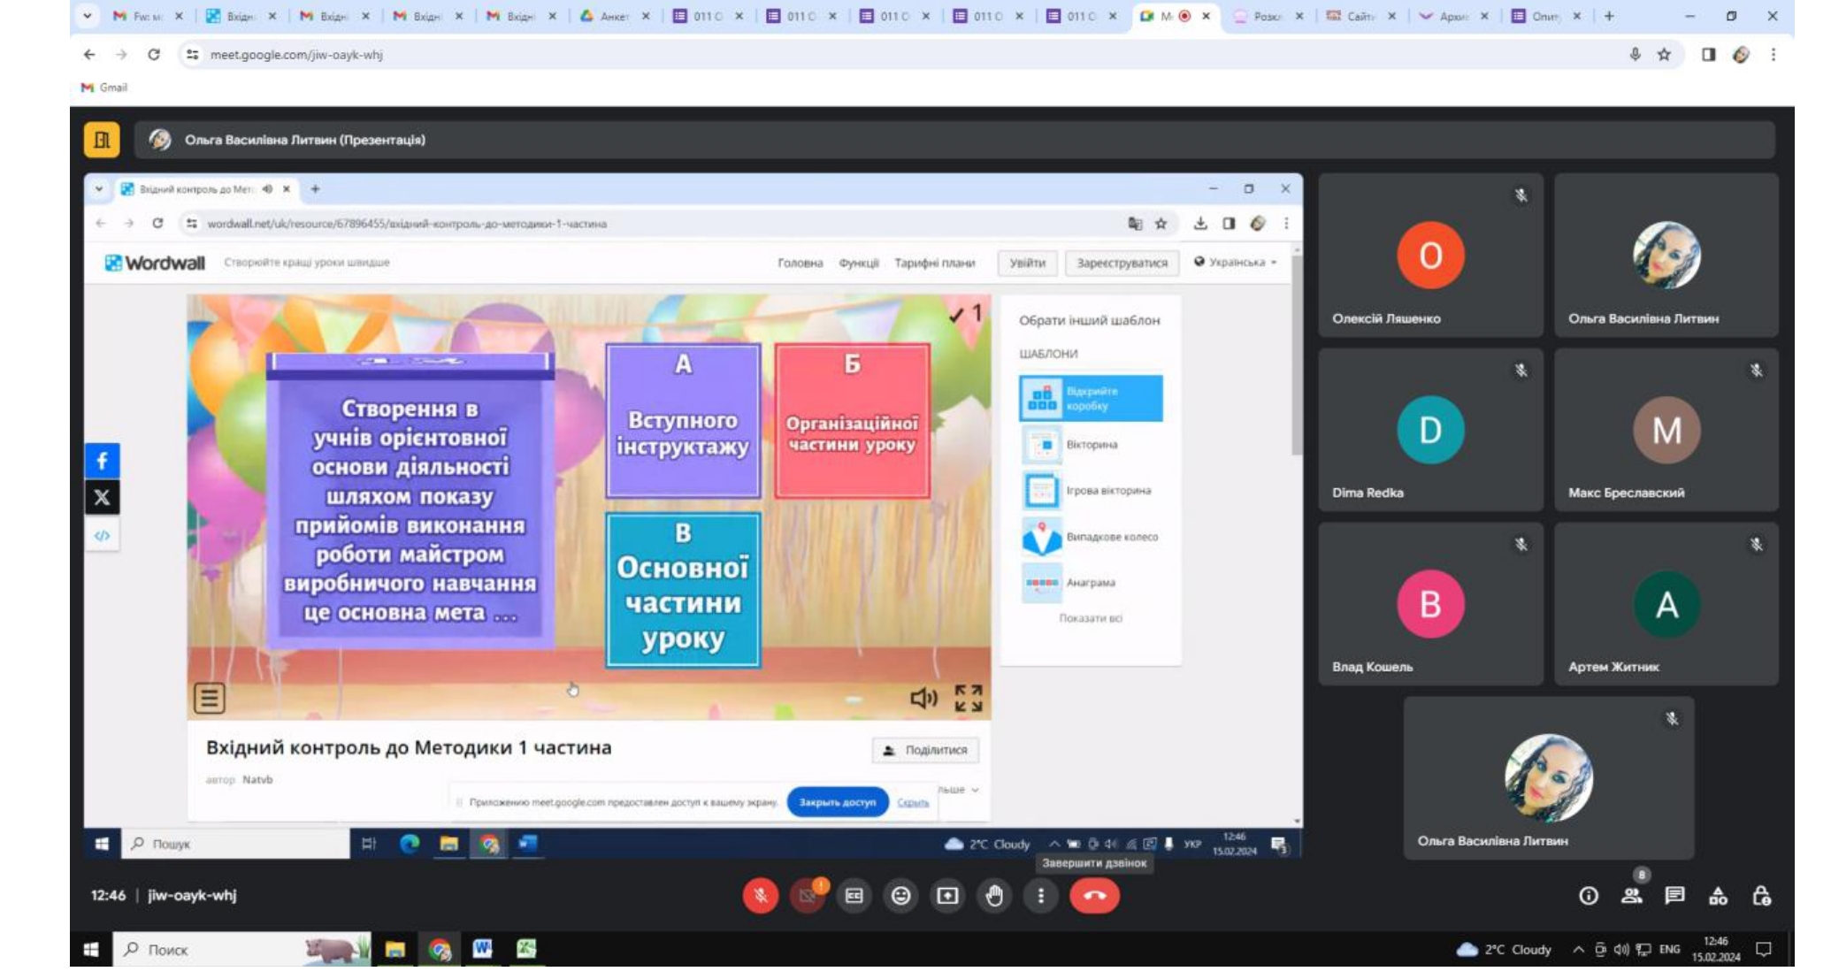Expand the tab search chevron in Chrome
The width and height of the screenshot is (1831, 979).
coord(87,16)
